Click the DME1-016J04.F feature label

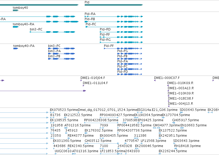93,78
